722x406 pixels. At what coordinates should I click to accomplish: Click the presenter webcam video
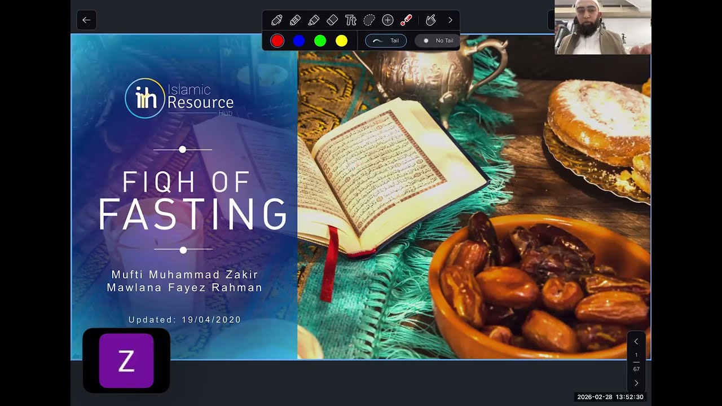pos(603,27)
